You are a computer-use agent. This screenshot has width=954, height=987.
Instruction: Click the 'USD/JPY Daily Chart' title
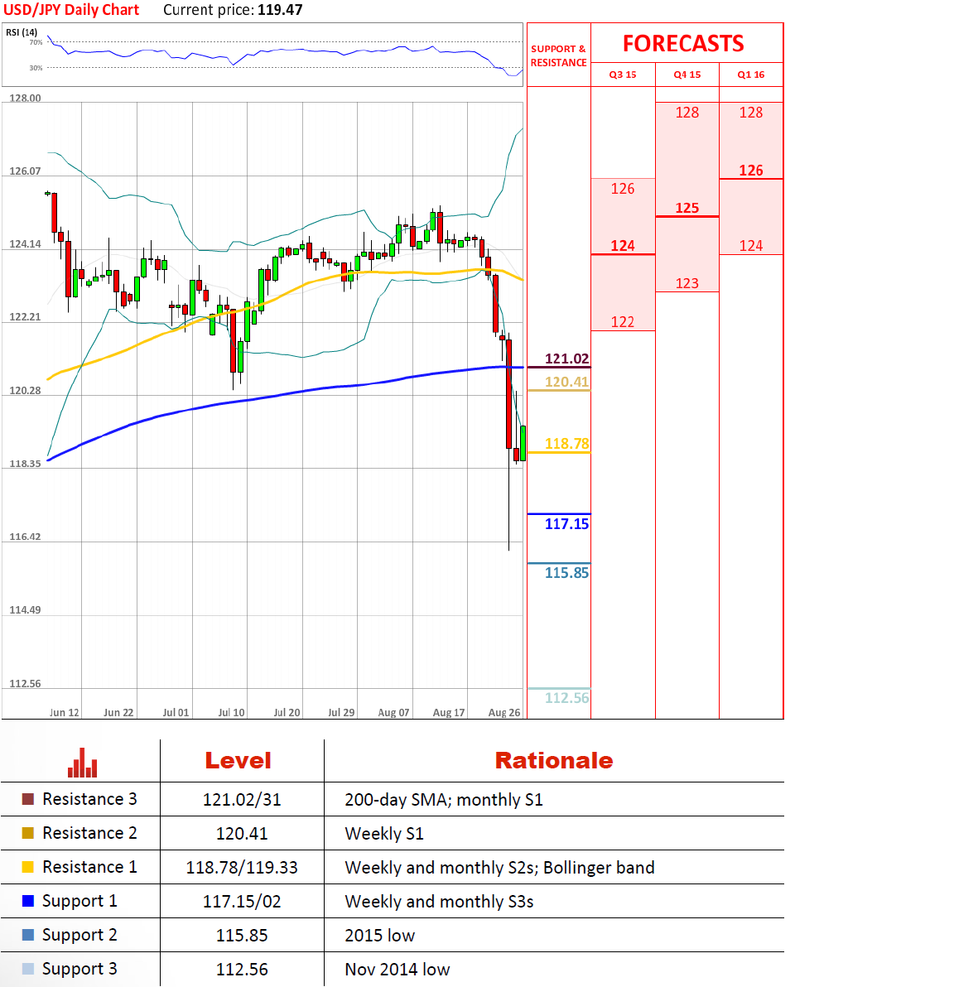point(71,10)
